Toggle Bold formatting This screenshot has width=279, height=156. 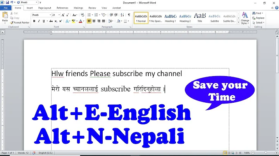pos(34,21)
